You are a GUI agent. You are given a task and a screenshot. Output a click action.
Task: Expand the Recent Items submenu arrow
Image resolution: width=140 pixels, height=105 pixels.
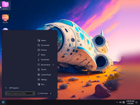tap(53, 65)
